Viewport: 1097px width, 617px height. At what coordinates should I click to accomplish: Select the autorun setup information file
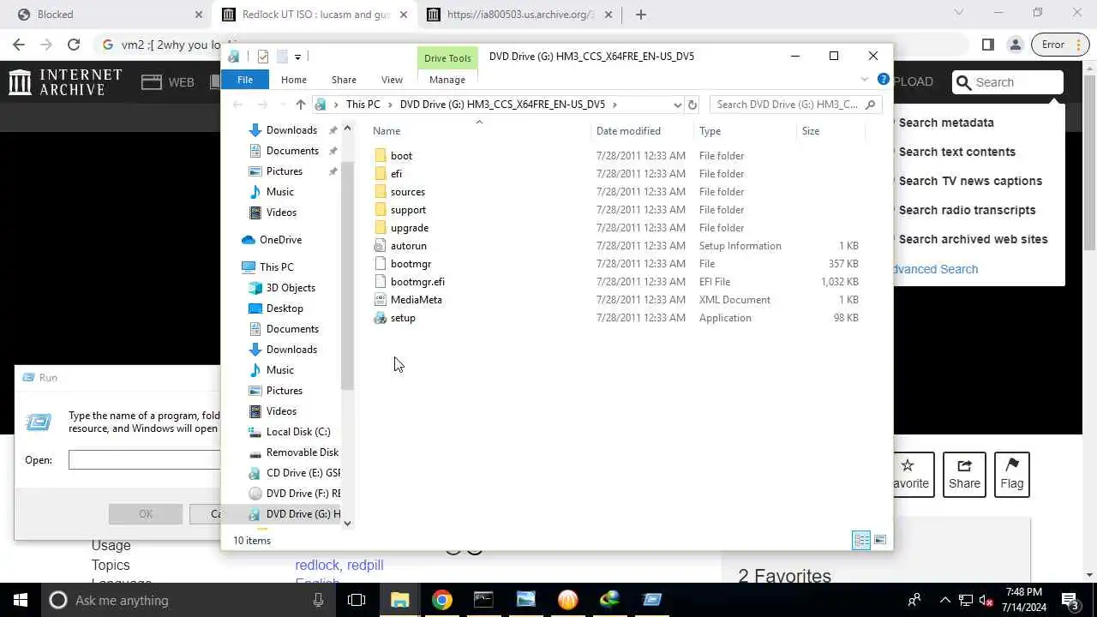[409, 246]
